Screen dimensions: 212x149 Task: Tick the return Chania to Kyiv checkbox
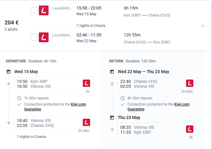pos(34,38)
